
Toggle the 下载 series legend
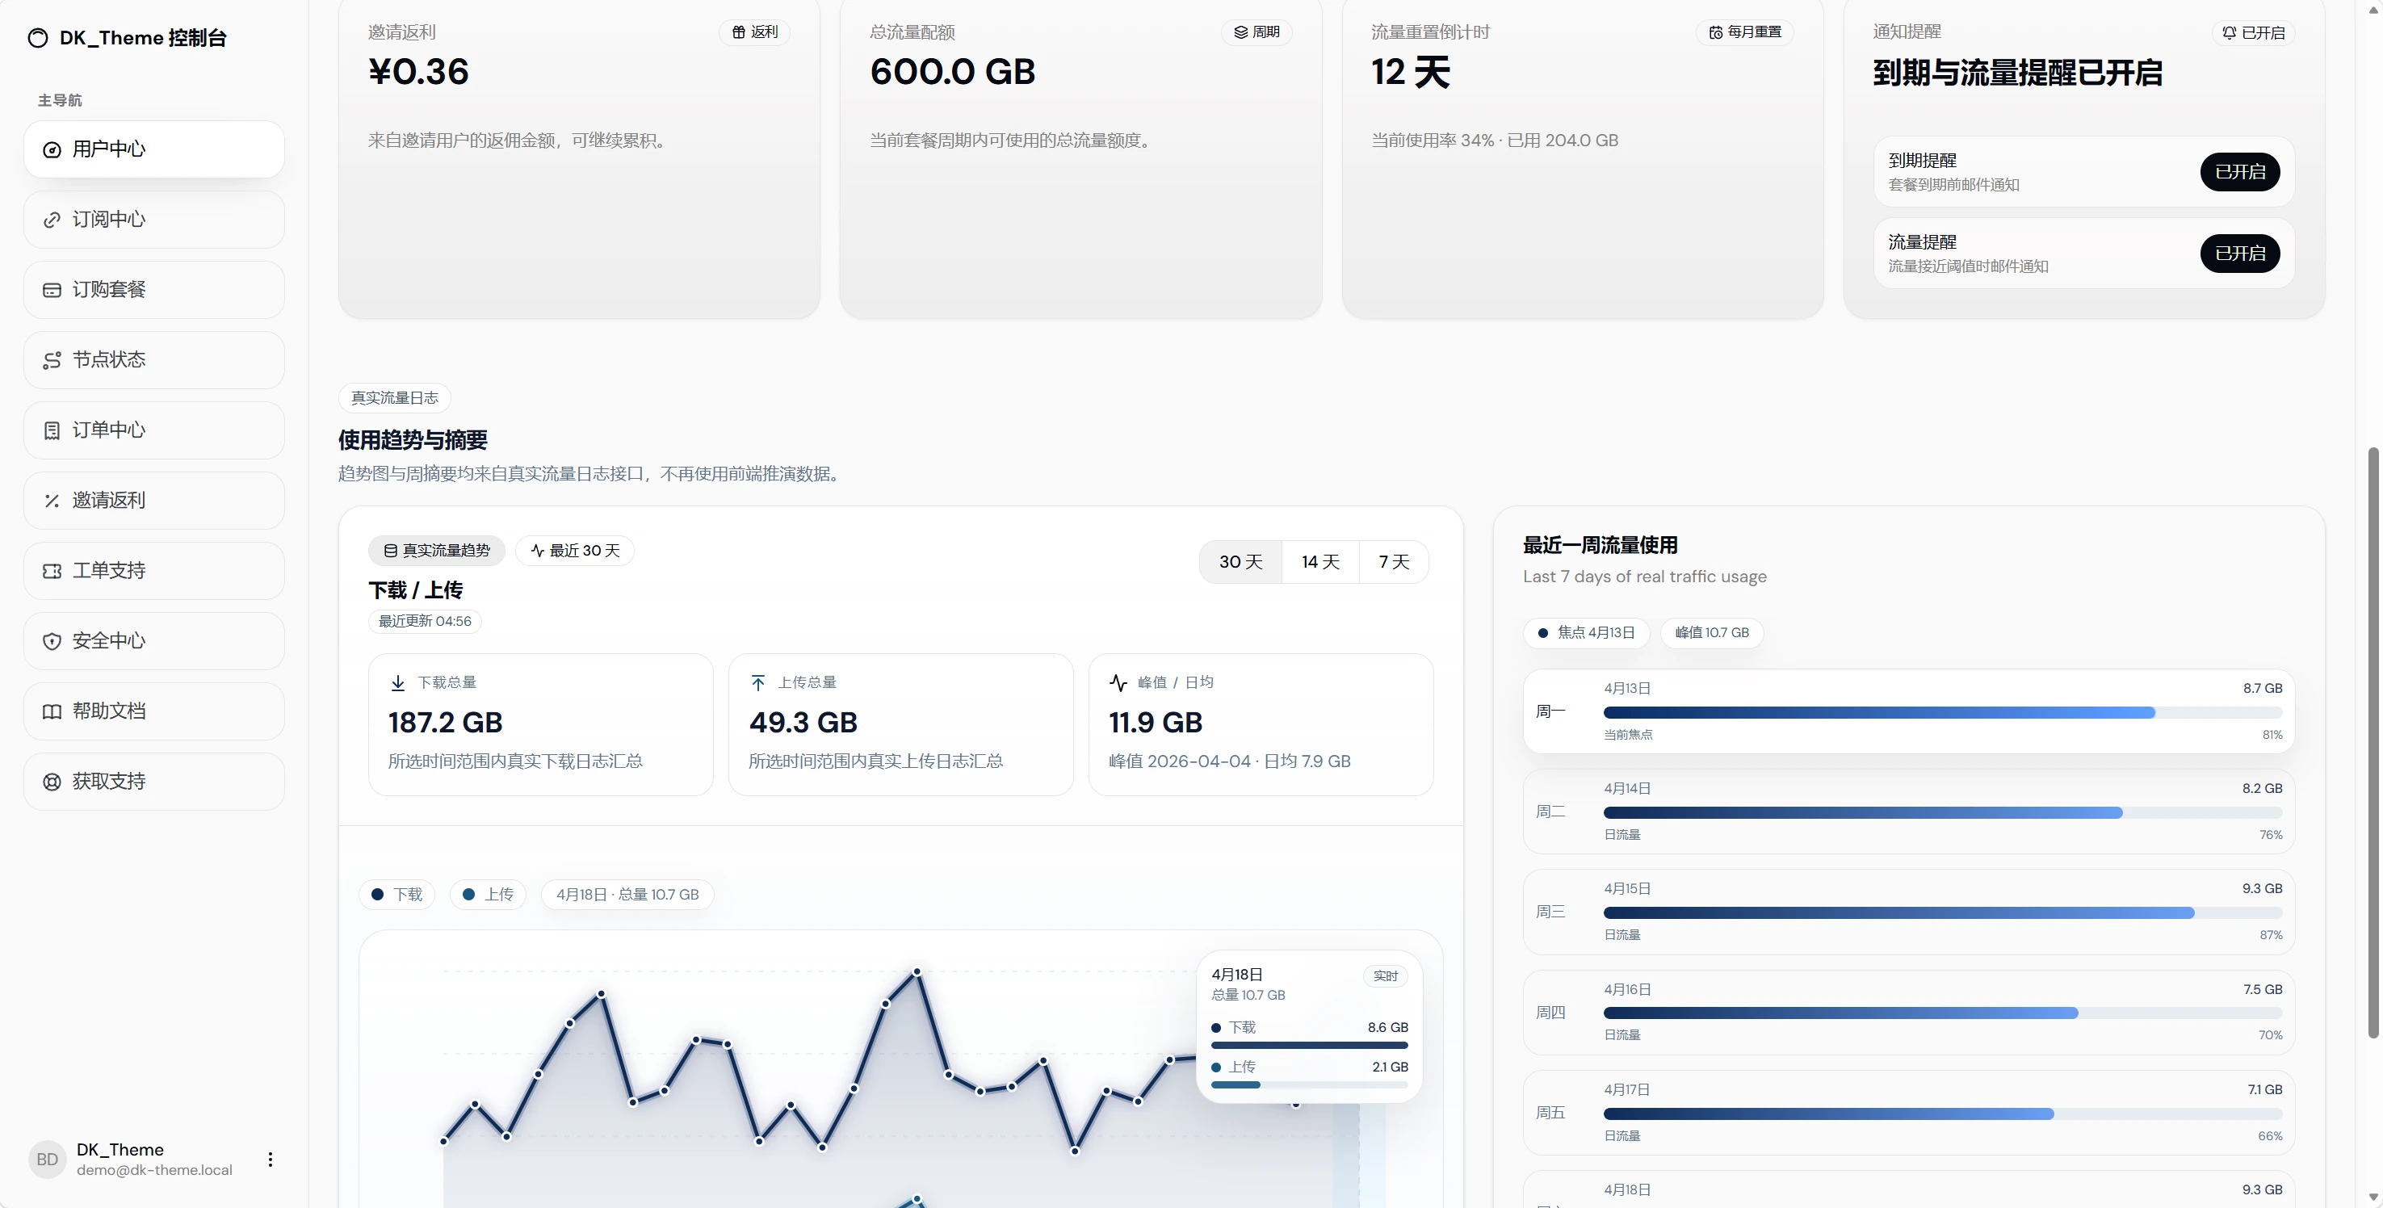point(396,895)
